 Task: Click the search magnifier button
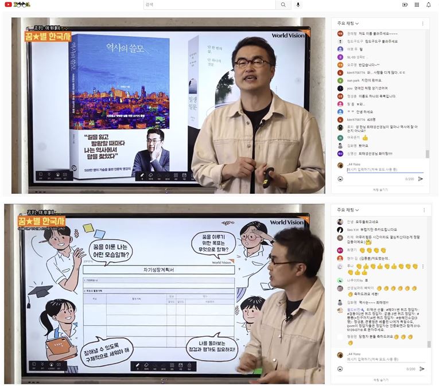[283, 5]
